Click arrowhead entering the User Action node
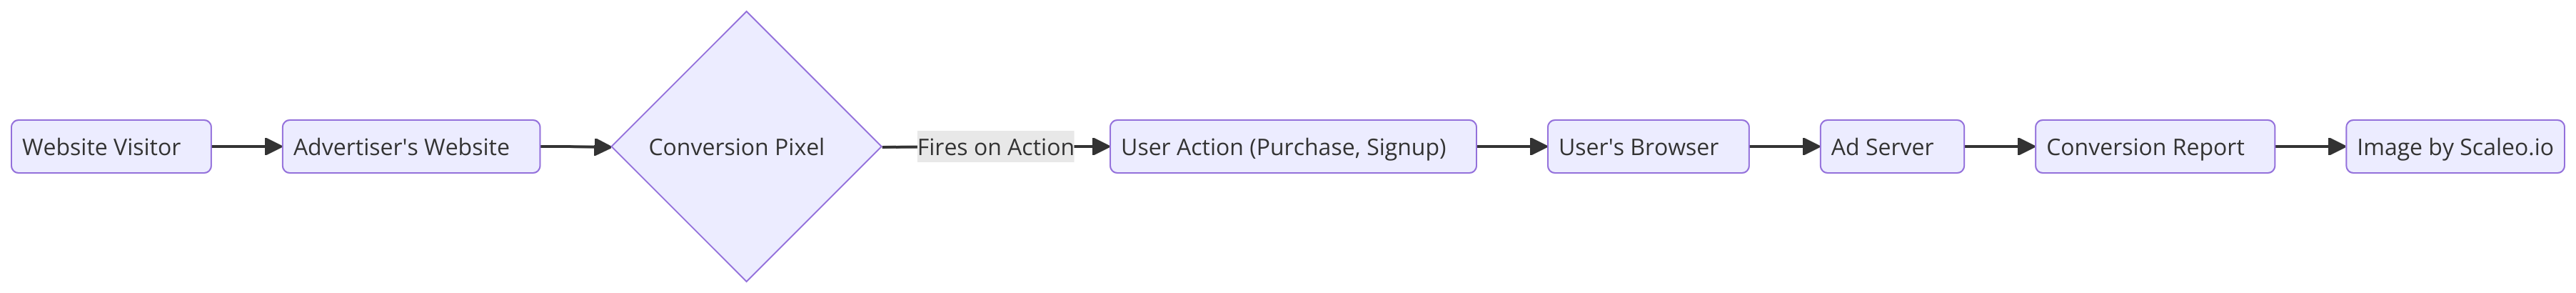 1101,147
